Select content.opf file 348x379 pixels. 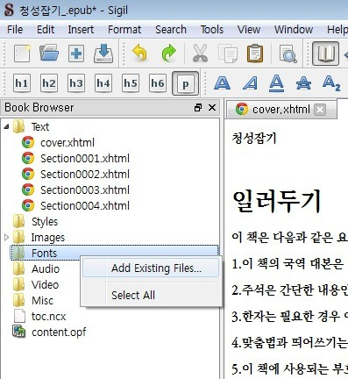click(59, 333)
